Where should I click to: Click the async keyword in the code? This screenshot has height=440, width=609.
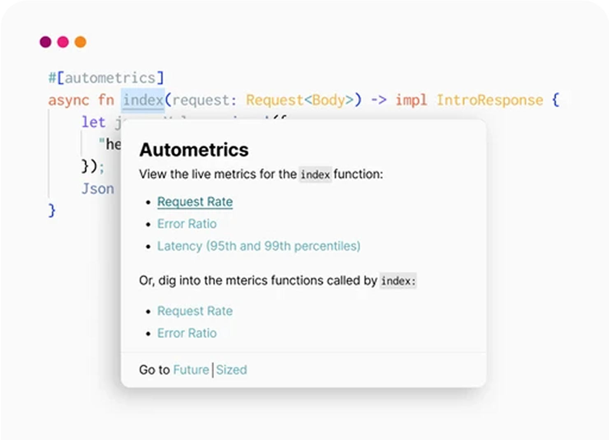click(x=68, y=100)
